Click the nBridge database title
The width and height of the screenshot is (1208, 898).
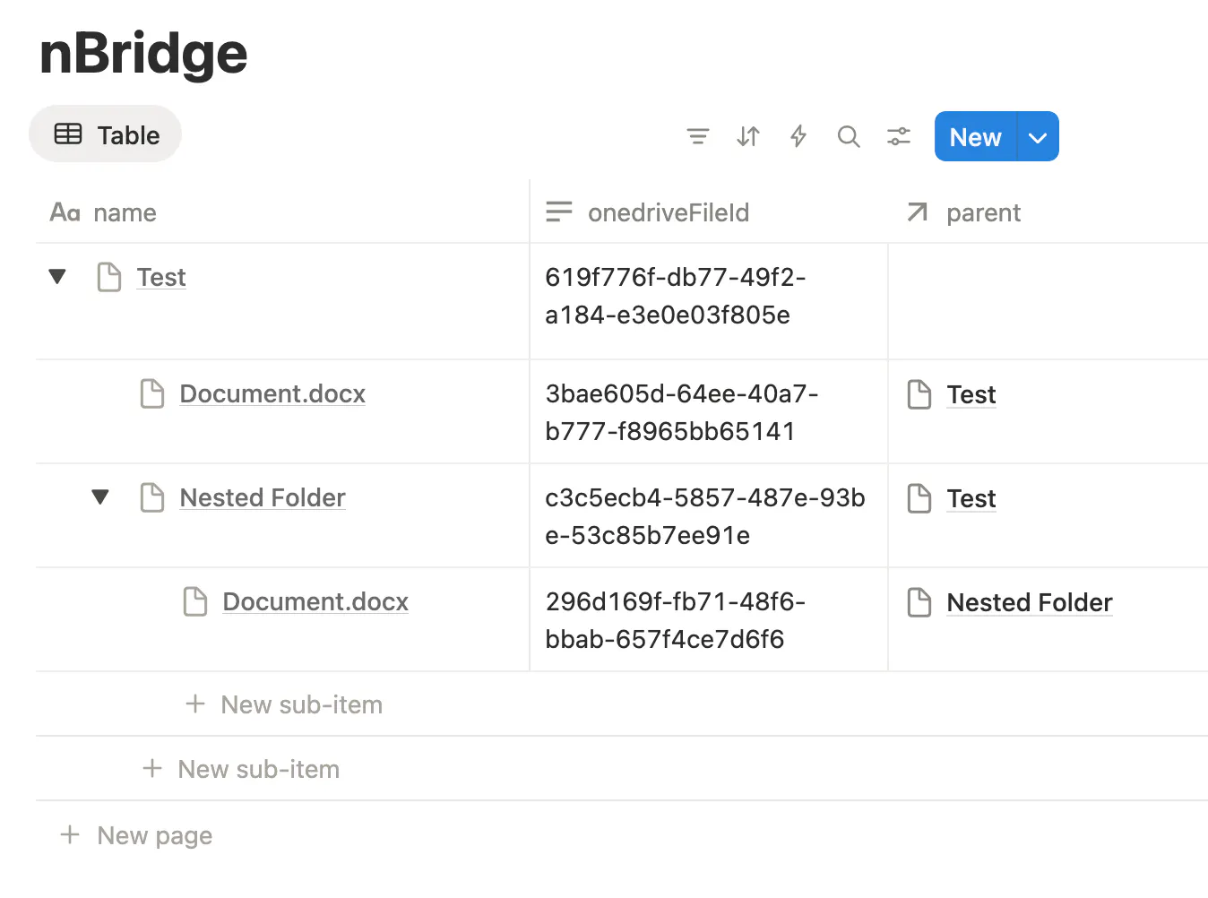coord(143,54)
